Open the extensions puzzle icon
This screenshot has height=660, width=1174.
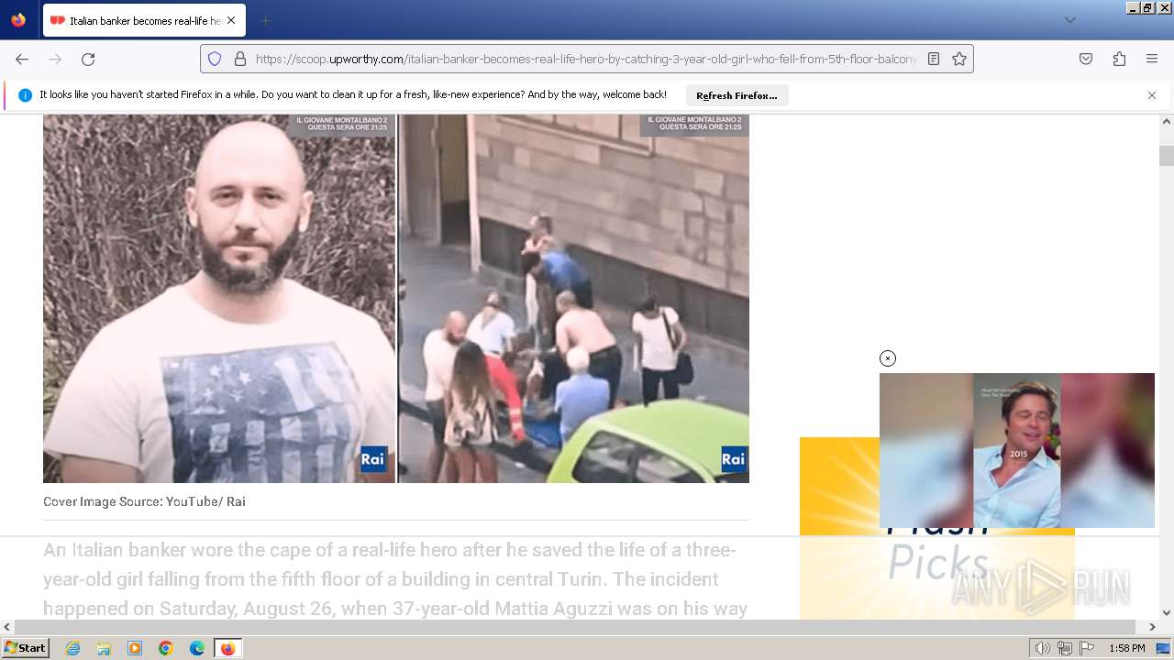pyautogui.click(x=1119, y=59)
